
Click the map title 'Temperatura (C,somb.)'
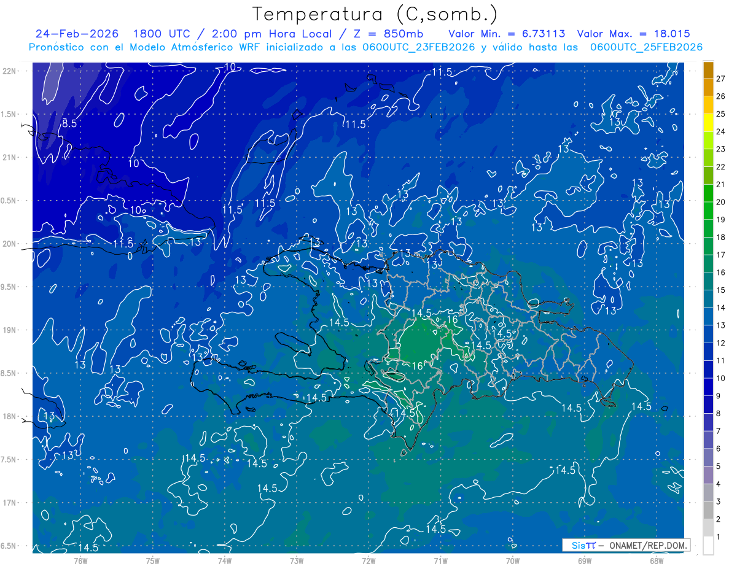(x=375, y=14)
